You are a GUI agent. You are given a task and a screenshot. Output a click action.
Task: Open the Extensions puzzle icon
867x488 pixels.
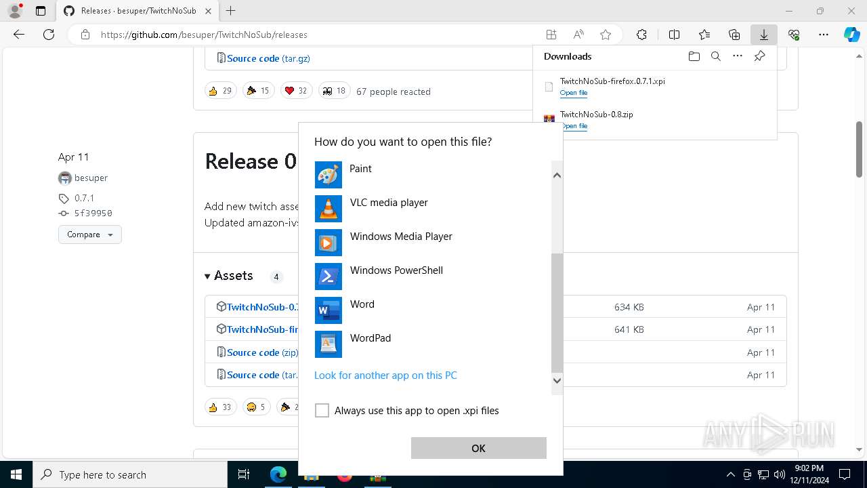(641, 35)
